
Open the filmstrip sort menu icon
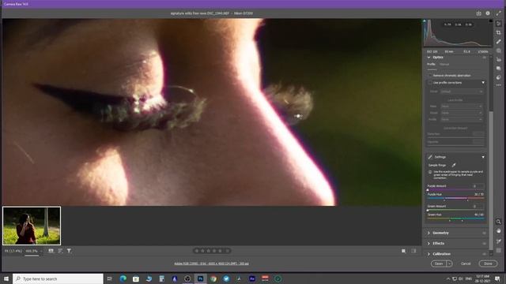pyautogui.click(x=60, y=251)
